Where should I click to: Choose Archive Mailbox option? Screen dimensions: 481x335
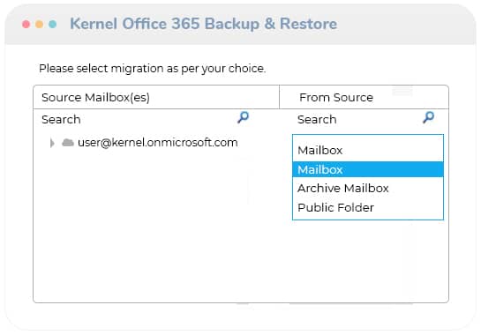(x=368, y=188)
